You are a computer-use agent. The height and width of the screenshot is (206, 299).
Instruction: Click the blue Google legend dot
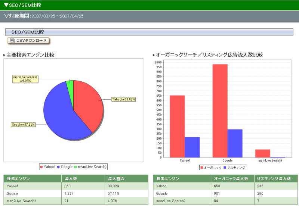[x=58, y=167]
